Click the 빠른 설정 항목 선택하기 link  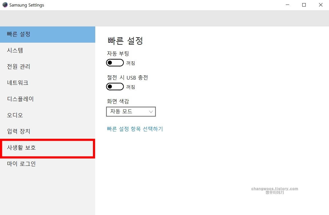[x=135, y=129]
